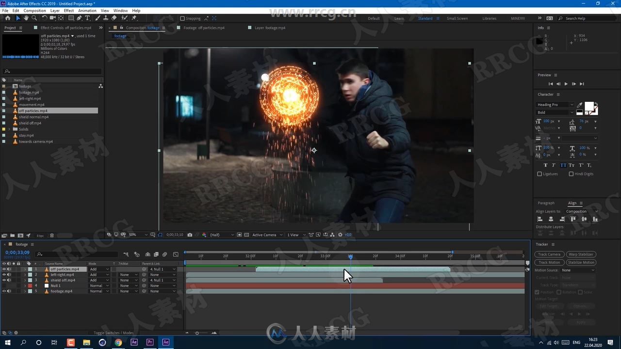Select the Type tool
Image resolution: width=621 pixels, height=349 pixels.
[x=87, y=18]
